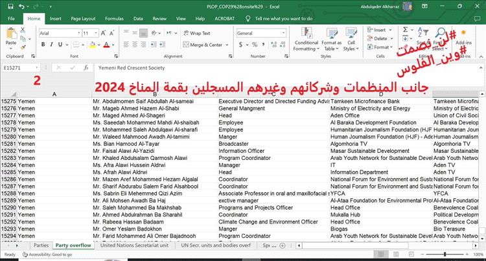Open the font size dropdown
486x261 pixels.
tap(96, 33)
